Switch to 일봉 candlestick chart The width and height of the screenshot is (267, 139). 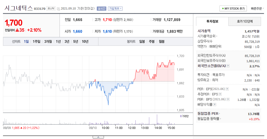142,41
